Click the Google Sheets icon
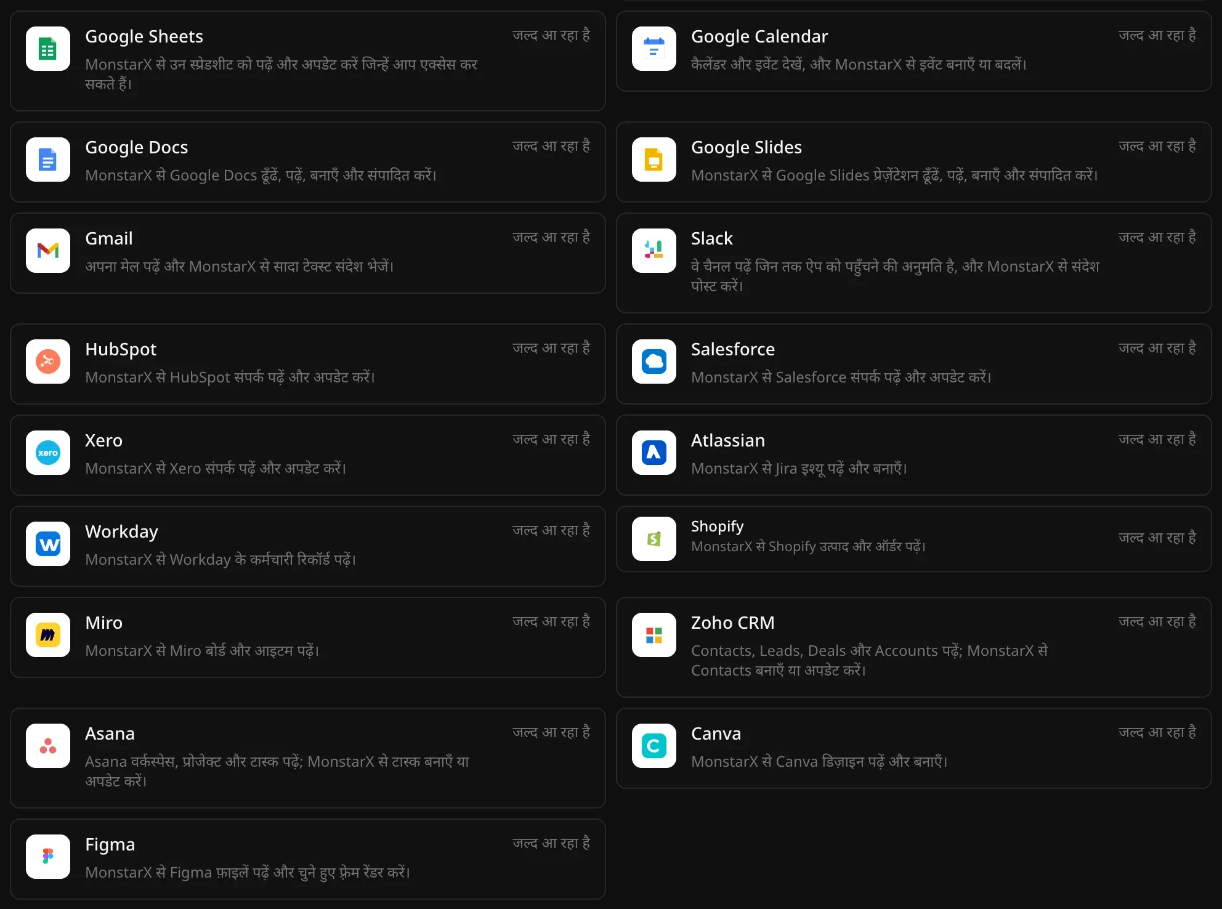Screen dimensions: 1222x909 pyautogui.click(x=48, y=49)
